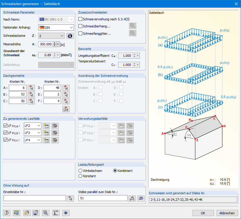The width and height of the screenshot is (241, 219).
Task: Confirm with OK button
Action: 203,213
